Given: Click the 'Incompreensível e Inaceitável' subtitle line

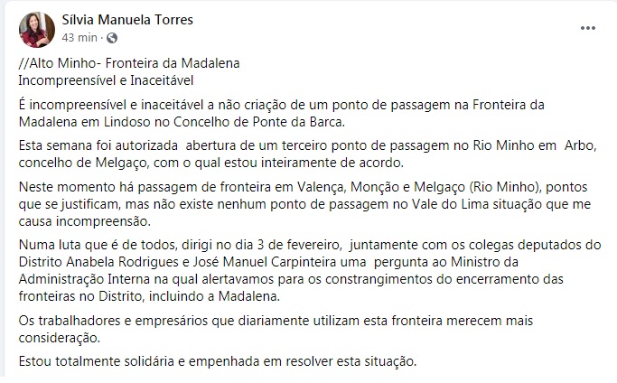Looking at the screenshot, I should point(106,80).
